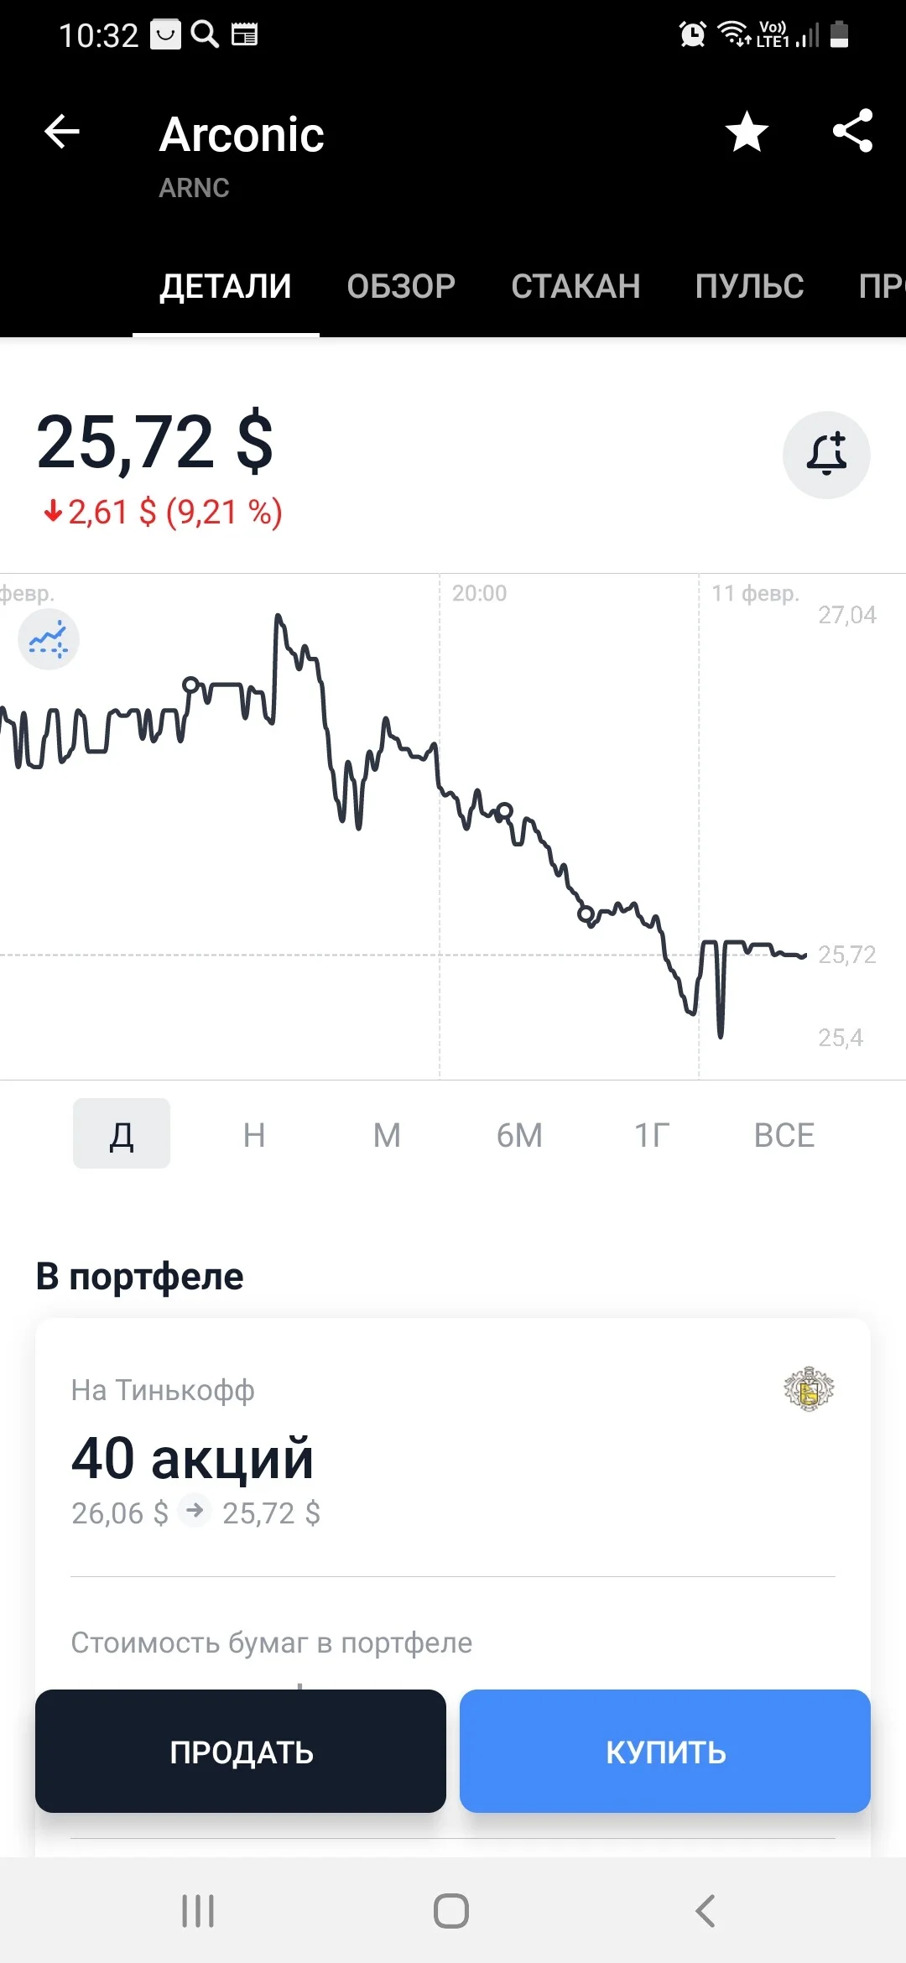Tap the КУПИТЬ buy button
The image size is (906, 1963).
[665, 1752]
